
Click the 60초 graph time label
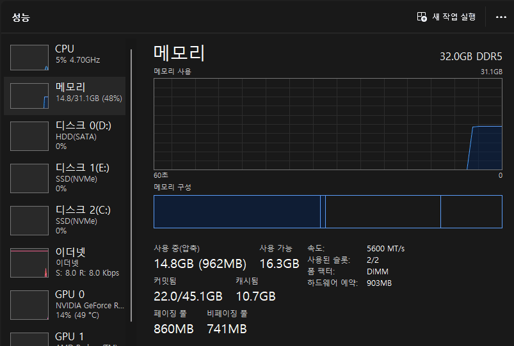[x=161, y=175]
